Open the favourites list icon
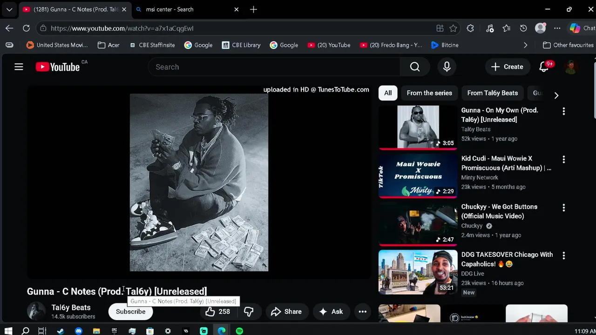The height and width of the screenshot is (335, 596). tap(507, 28)
